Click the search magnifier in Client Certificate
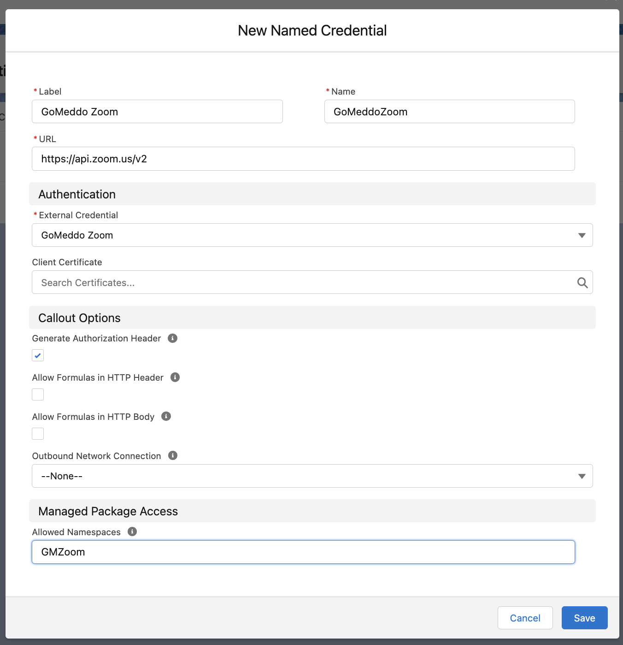The image size is (623, 645). click(582, 282)
